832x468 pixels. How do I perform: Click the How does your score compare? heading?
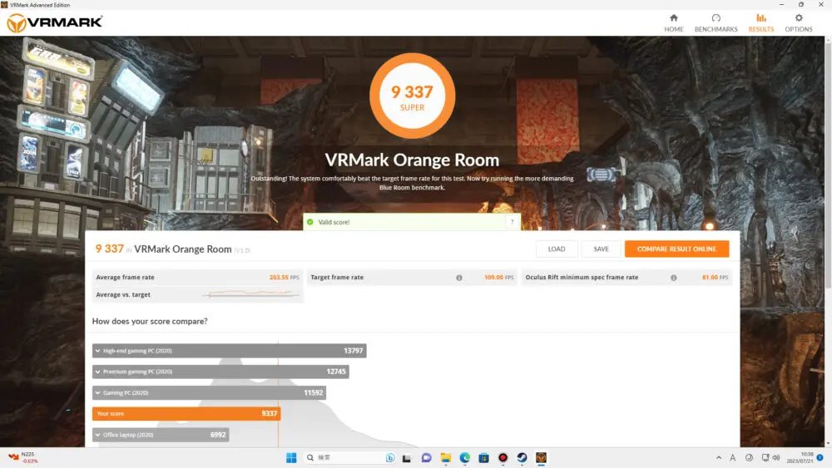pos(150,321)
